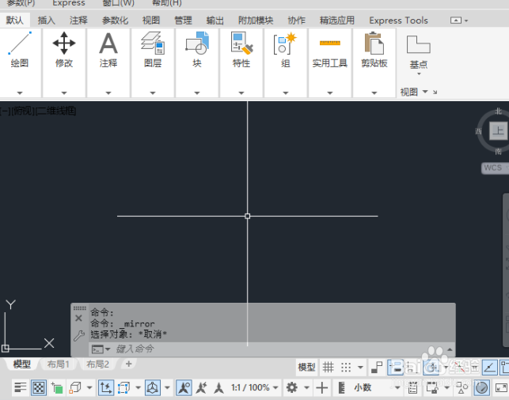Open the 布局1 layout tab
This screenshot has width=509, height=400.
tap(59, 364)
